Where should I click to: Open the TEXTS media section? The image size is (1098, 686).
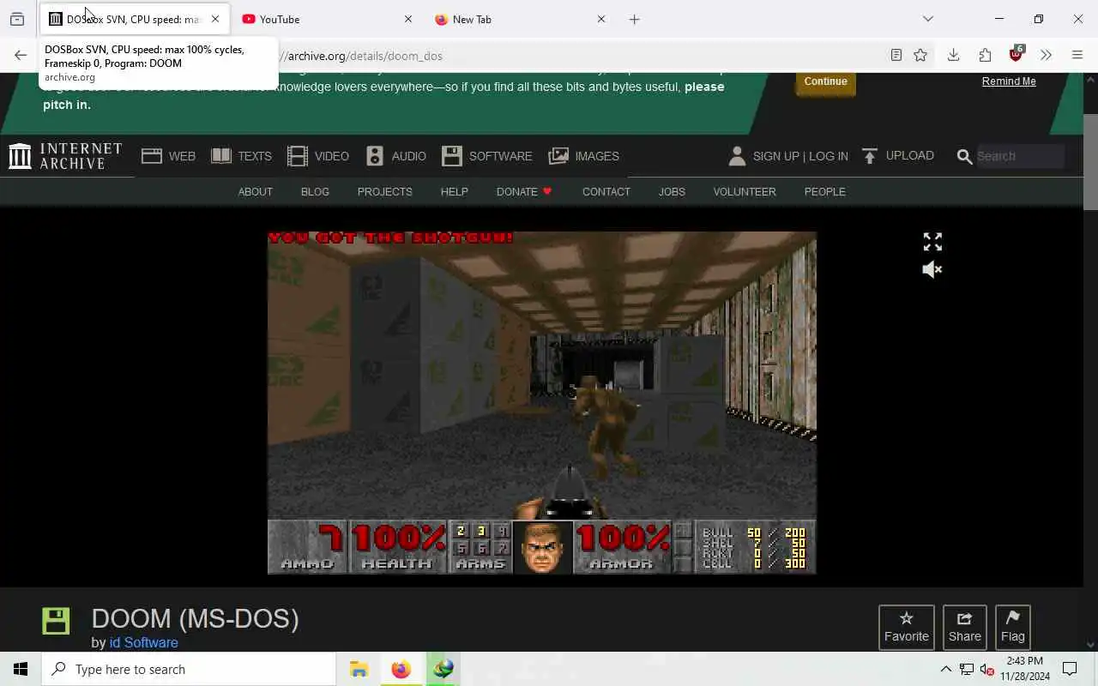[x=241, y=156]
